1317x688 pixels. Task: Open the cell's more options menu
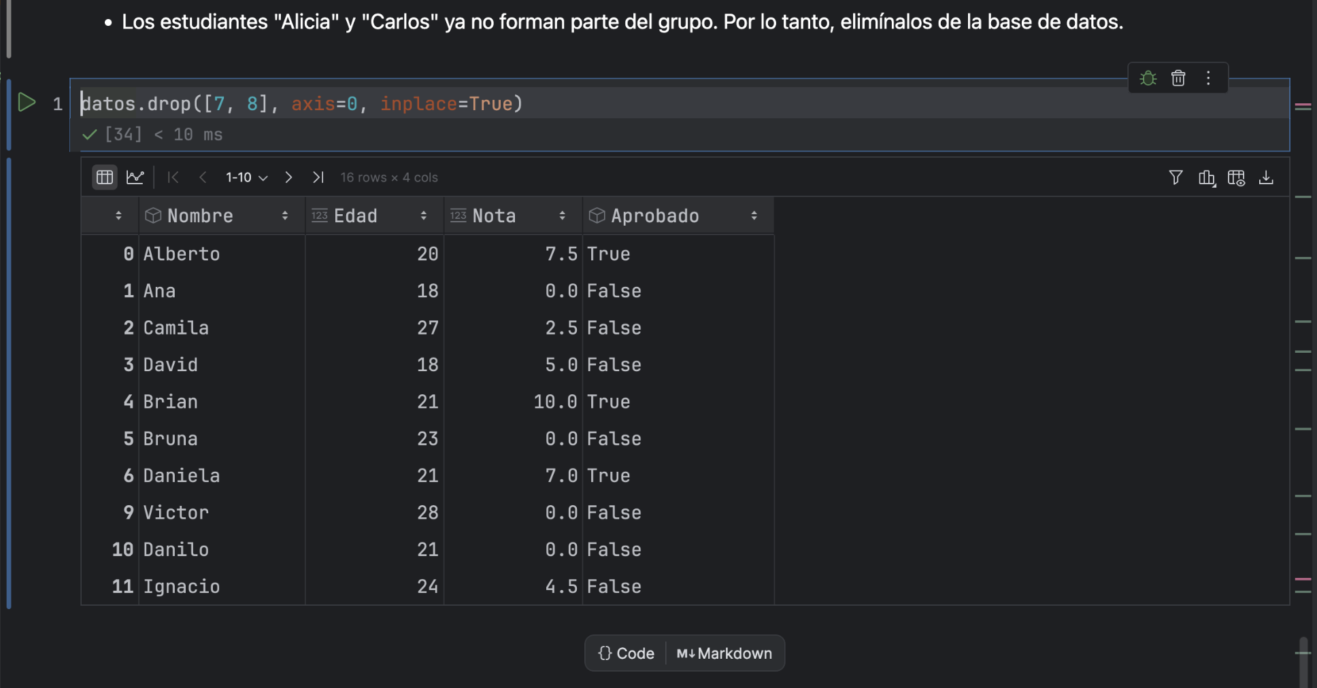[x=1208, y=78]
